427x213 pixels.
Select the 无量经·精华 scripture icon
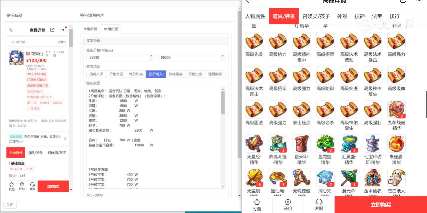[x=254, y=144]
